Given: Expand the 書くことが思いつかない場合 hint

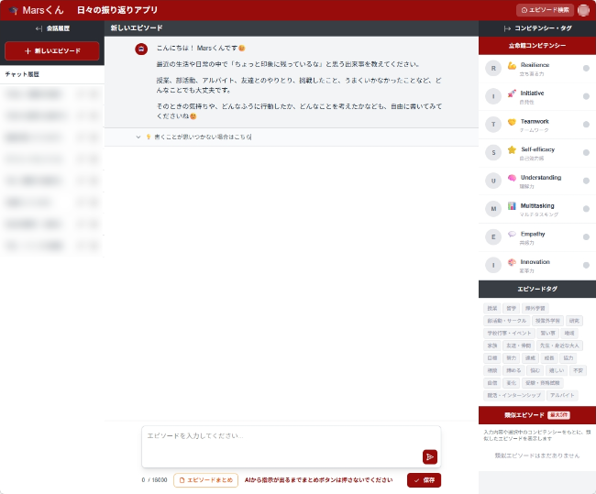Looking at the screenshot, I should pyautogui.click(x=194, y=137).
